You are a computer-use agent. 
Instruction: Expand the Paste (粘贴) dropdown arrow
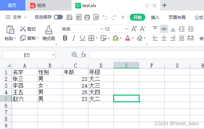[x=15, y=38]
